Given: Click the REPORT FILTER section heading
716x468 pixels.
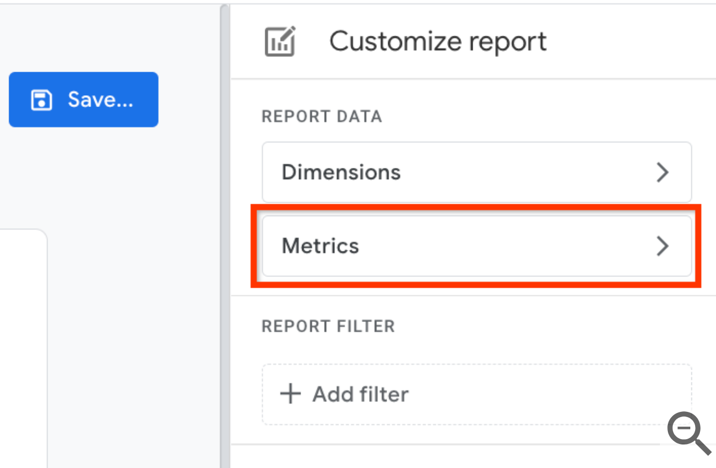Looking at the screenshot, I should pos(328,326).
